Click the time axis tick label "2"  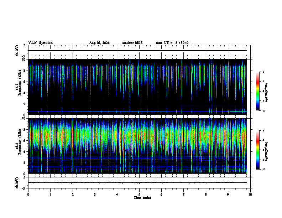pos(73,194)
